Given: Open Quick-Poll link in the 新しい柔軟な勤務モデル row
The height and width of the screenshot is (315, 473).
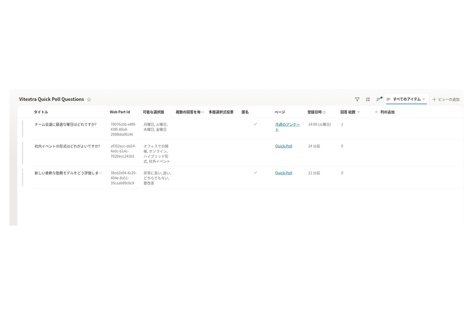Looking at the screenshot, I should point(284,173).
